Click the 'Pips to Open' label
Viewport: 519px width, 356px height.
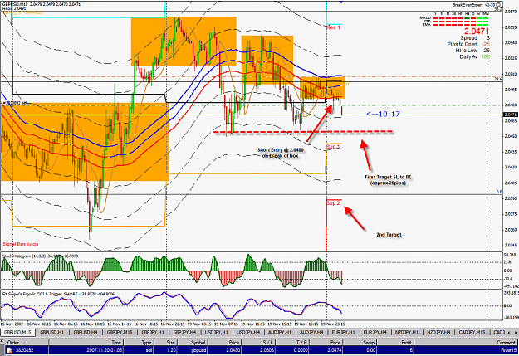[462, 44]
